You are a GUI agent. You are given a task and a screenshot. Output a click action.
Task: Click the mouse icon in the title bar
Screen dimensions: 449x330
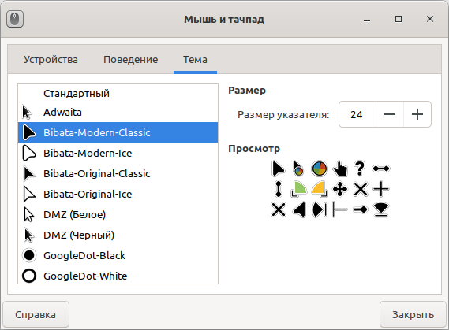coord(15,19)
